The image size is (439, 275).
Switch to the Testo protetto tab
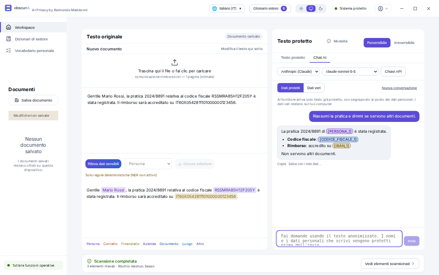coord(293,58)
